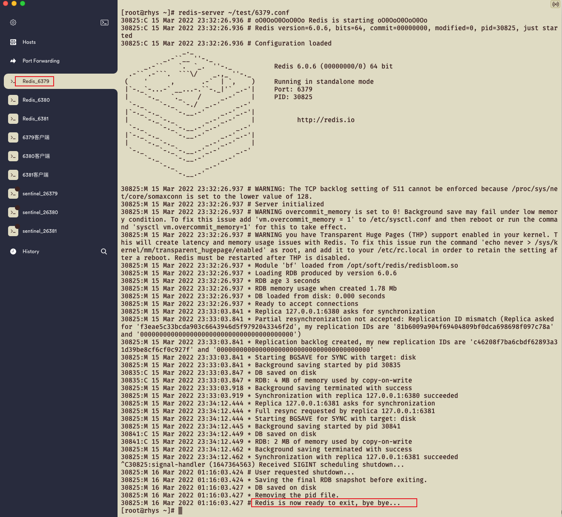This screenshot has width=562, height=517.
Task: Click the http://redis.io URL in terminal
Action: coord(326,120)
